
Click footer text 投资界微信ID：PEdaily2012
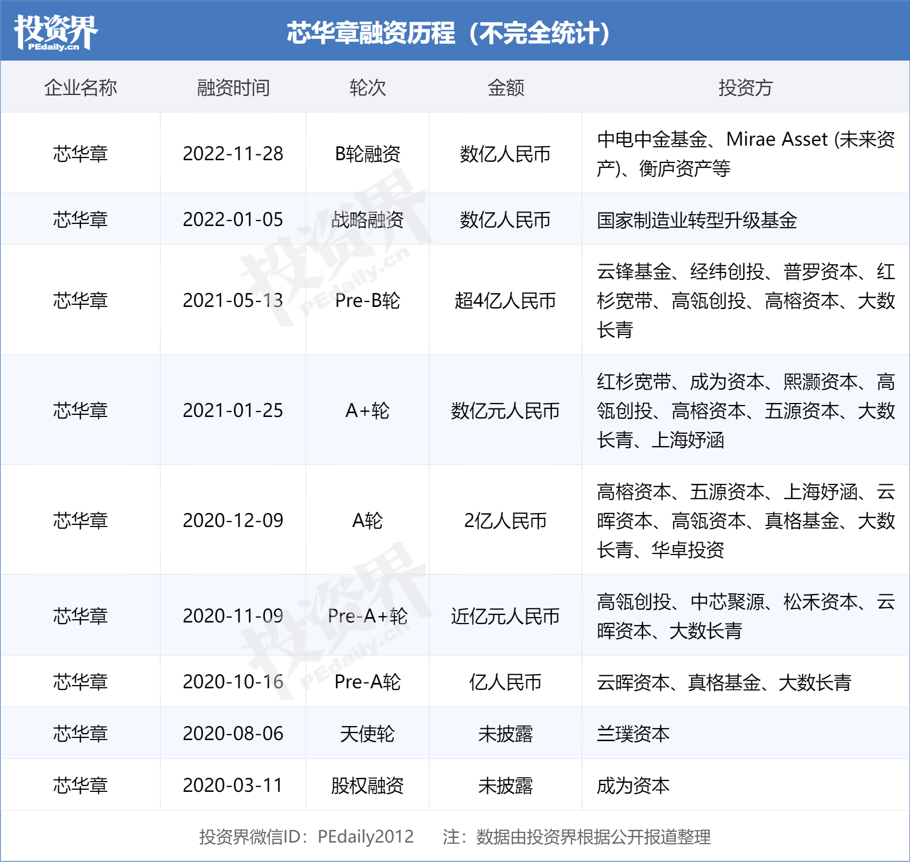pos(306,837)
